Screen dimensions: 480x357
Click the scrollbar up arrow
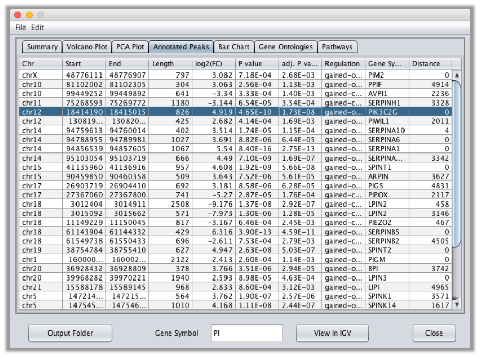[x=457, y=75]
